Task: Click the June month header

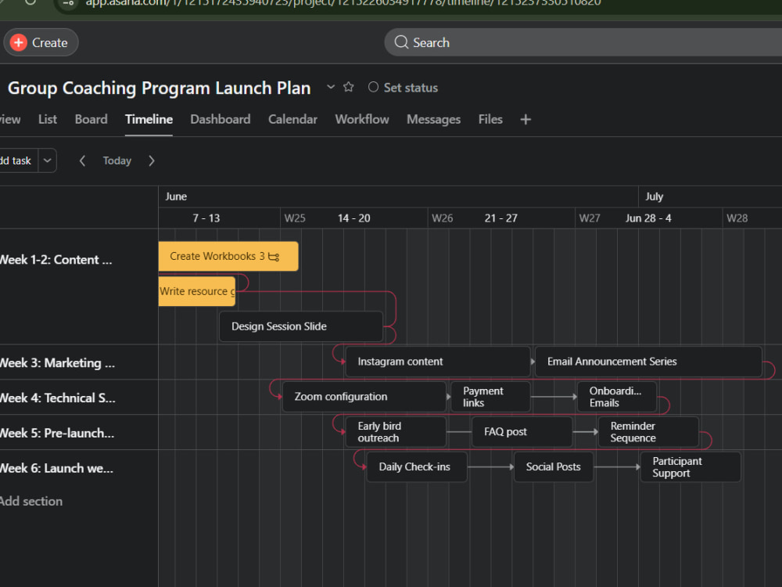Action: [x=176, y=196]
